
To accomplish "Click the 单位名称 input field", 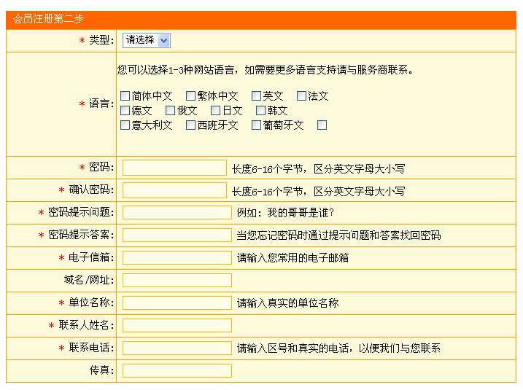I will [x=177, y=303].
